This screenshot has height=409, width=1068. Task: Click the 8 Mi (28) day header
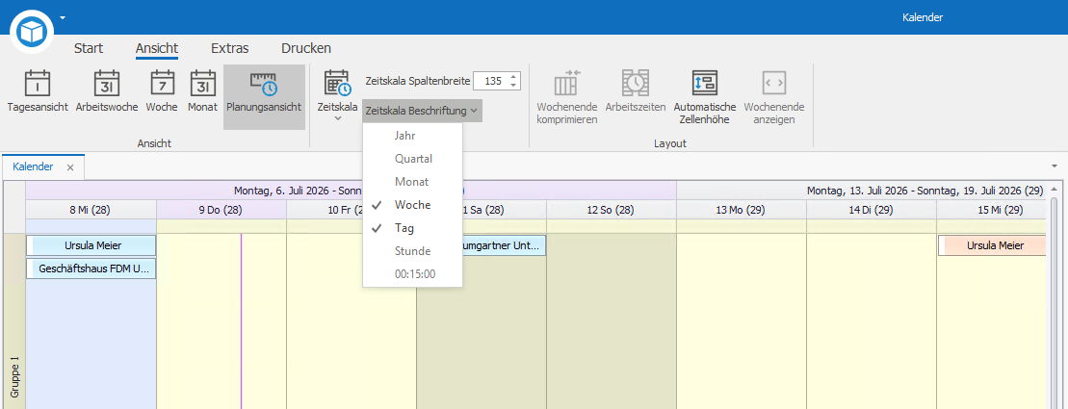tap(91, 211)
